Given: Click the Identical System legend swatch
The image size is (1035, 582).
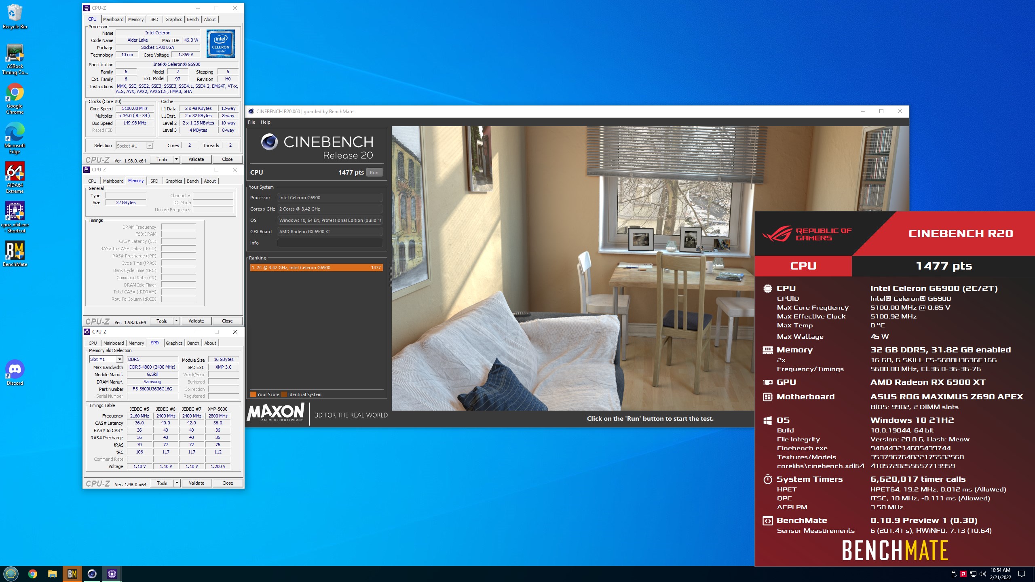Looking at the screenshot, I should coord(284,394).
